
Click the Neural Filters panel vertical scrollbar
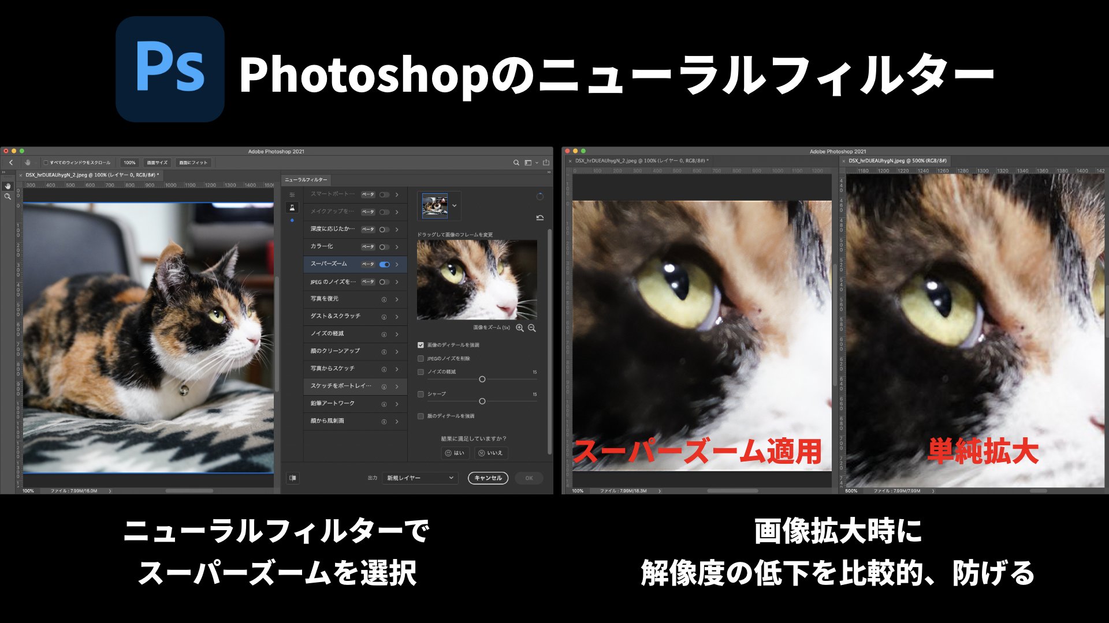[549, 341]
